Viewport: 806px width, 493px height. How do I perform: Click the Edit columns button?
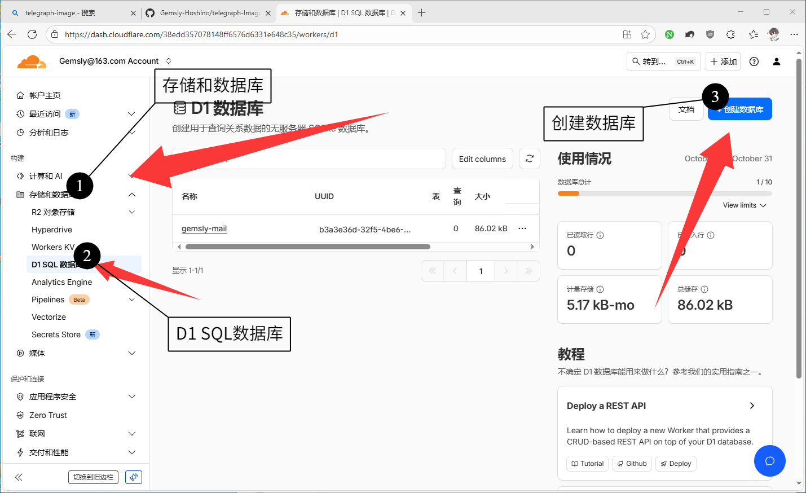point(482,159)
